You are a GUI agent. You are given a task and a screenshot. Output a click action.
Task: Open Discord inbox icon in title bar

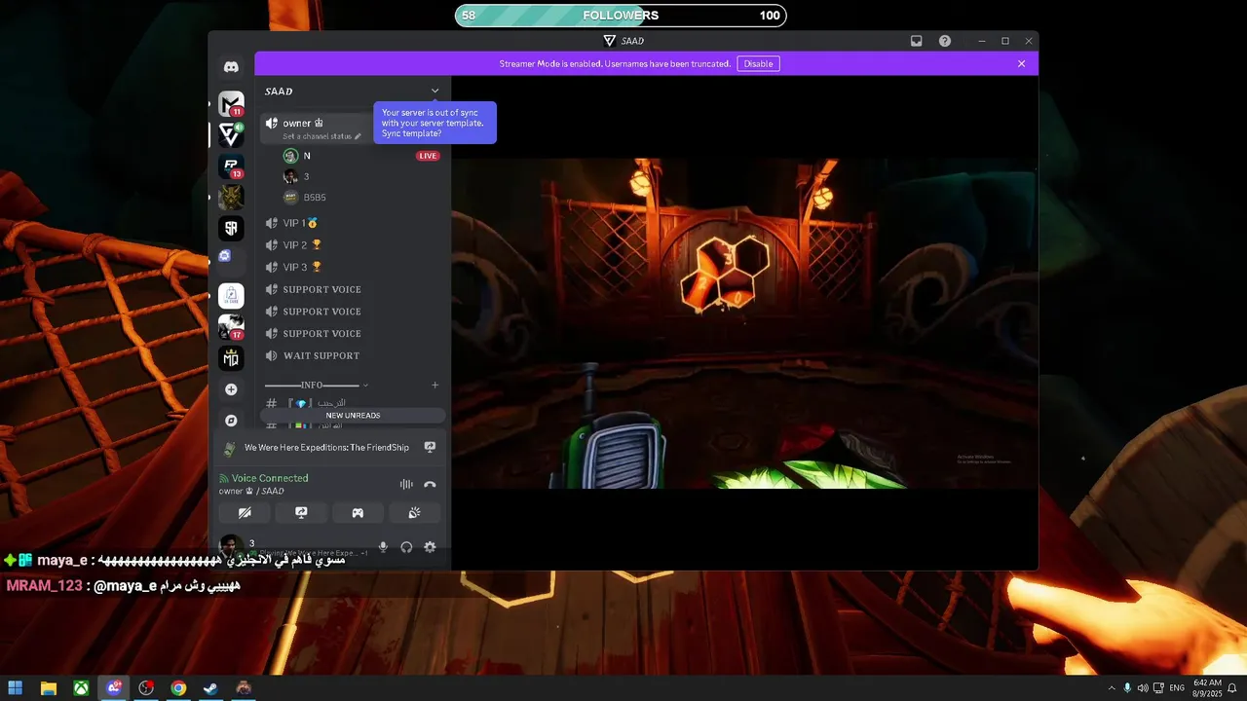tap(917, 41)
